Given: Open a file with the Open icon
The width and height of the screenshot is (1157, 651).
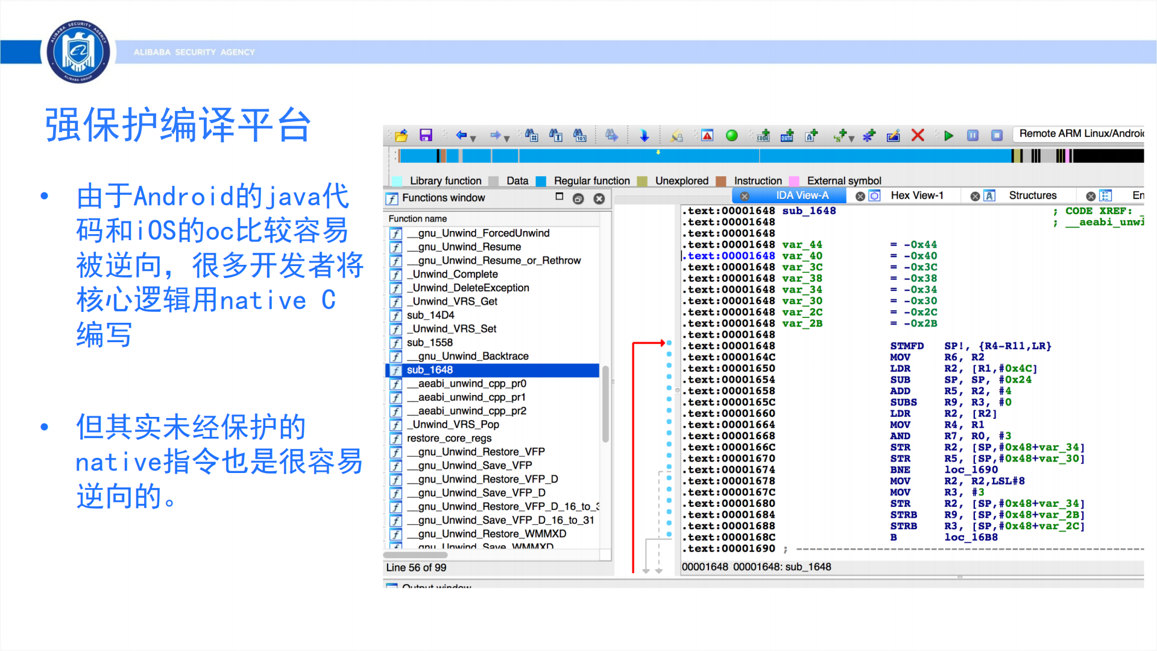Looking at the screenshot, I should tap(401, 135).
